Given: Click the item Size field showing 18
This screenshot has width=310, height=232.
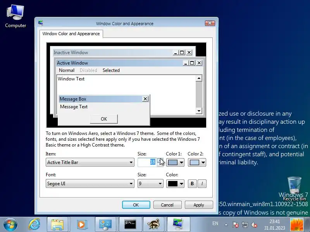Looking at the screenshot, I should (147, 162).
